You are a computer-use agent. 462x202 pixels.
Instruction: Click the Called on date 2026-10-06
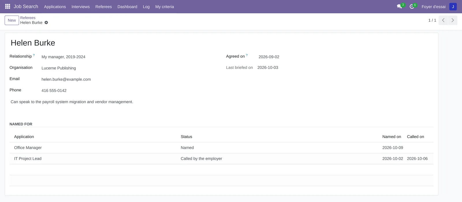(417, 158)
